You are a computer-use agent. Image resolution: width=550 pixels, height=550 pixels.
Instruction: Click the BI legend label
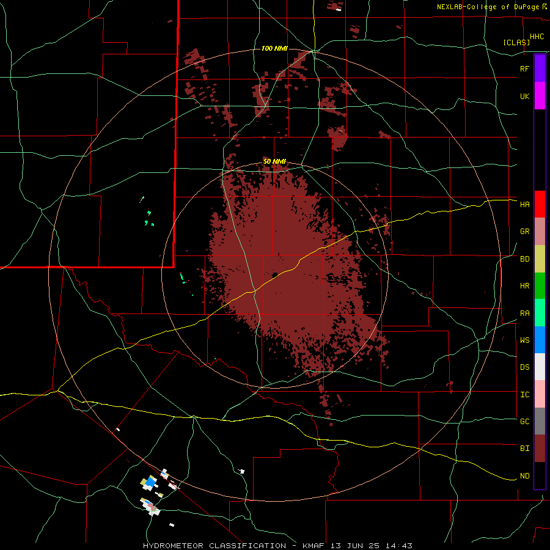pos(524,449)
